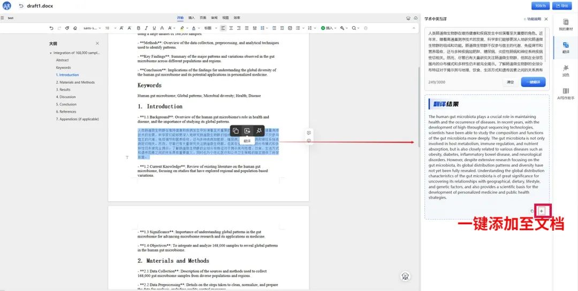Screen dimensions: 578x291
Task: Click the clear formatting eraser icon
Action: click(x=75, y=28)
